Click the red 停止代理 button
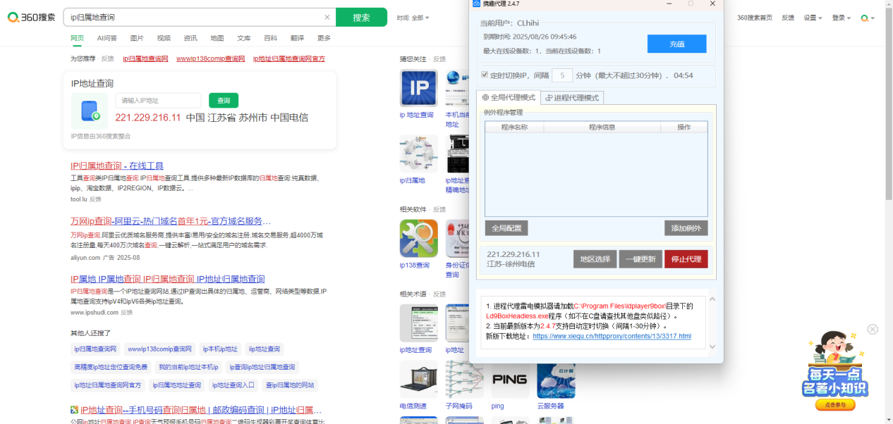 685,258
